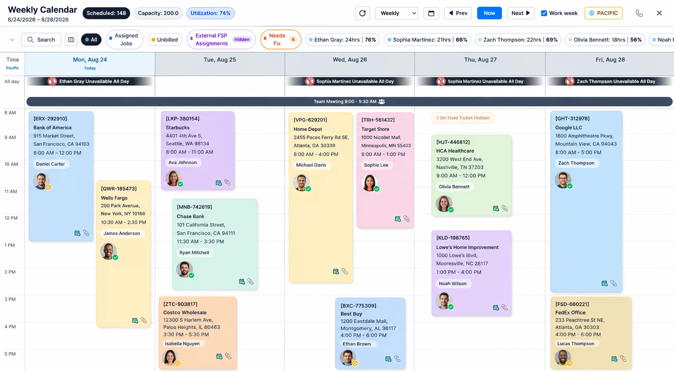Click paperclip attachment on Bank of America card
The image size is (674, 371).
(x=86, y=233)
